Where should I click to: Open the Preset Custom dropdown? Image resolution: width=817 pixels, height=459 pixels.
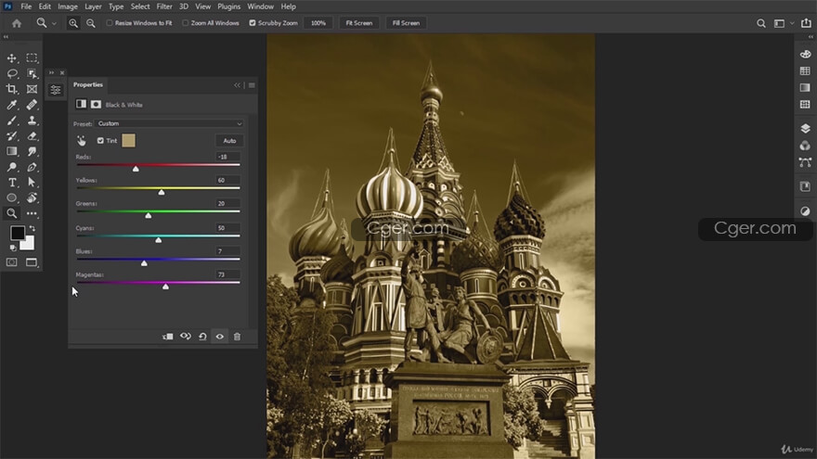[169, 124]
